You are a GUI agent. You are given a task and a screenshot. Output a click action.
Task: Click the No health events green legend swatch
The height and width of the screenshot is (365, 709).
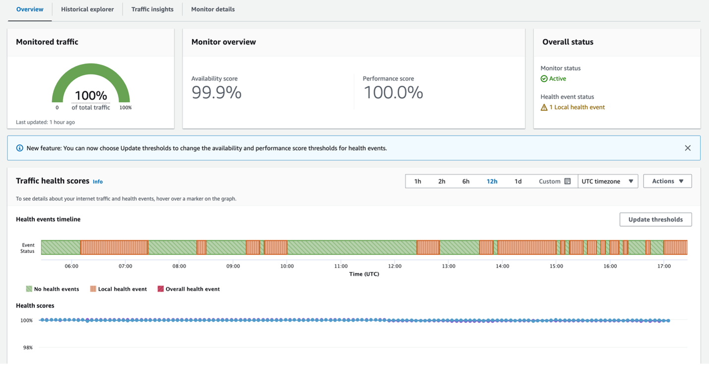pos(29,289)
